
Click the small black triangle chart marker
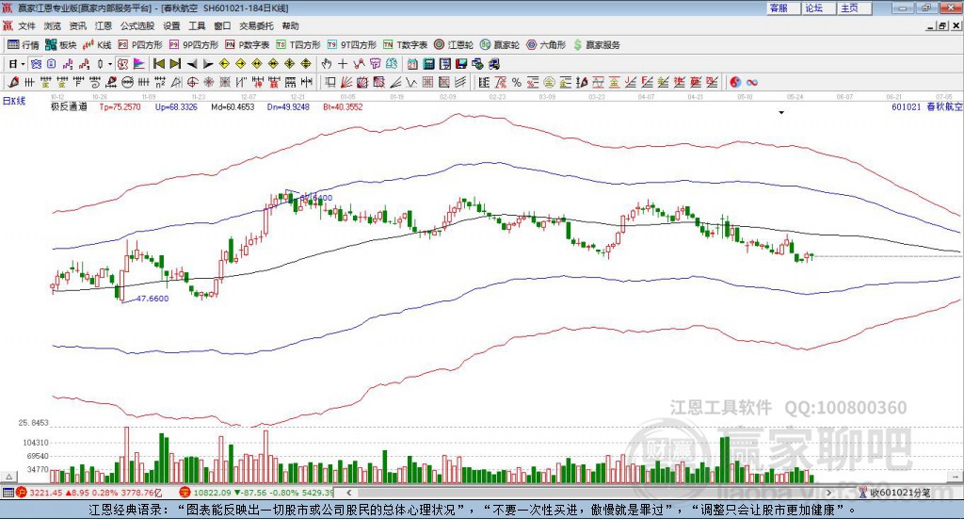tap(781, 112)
